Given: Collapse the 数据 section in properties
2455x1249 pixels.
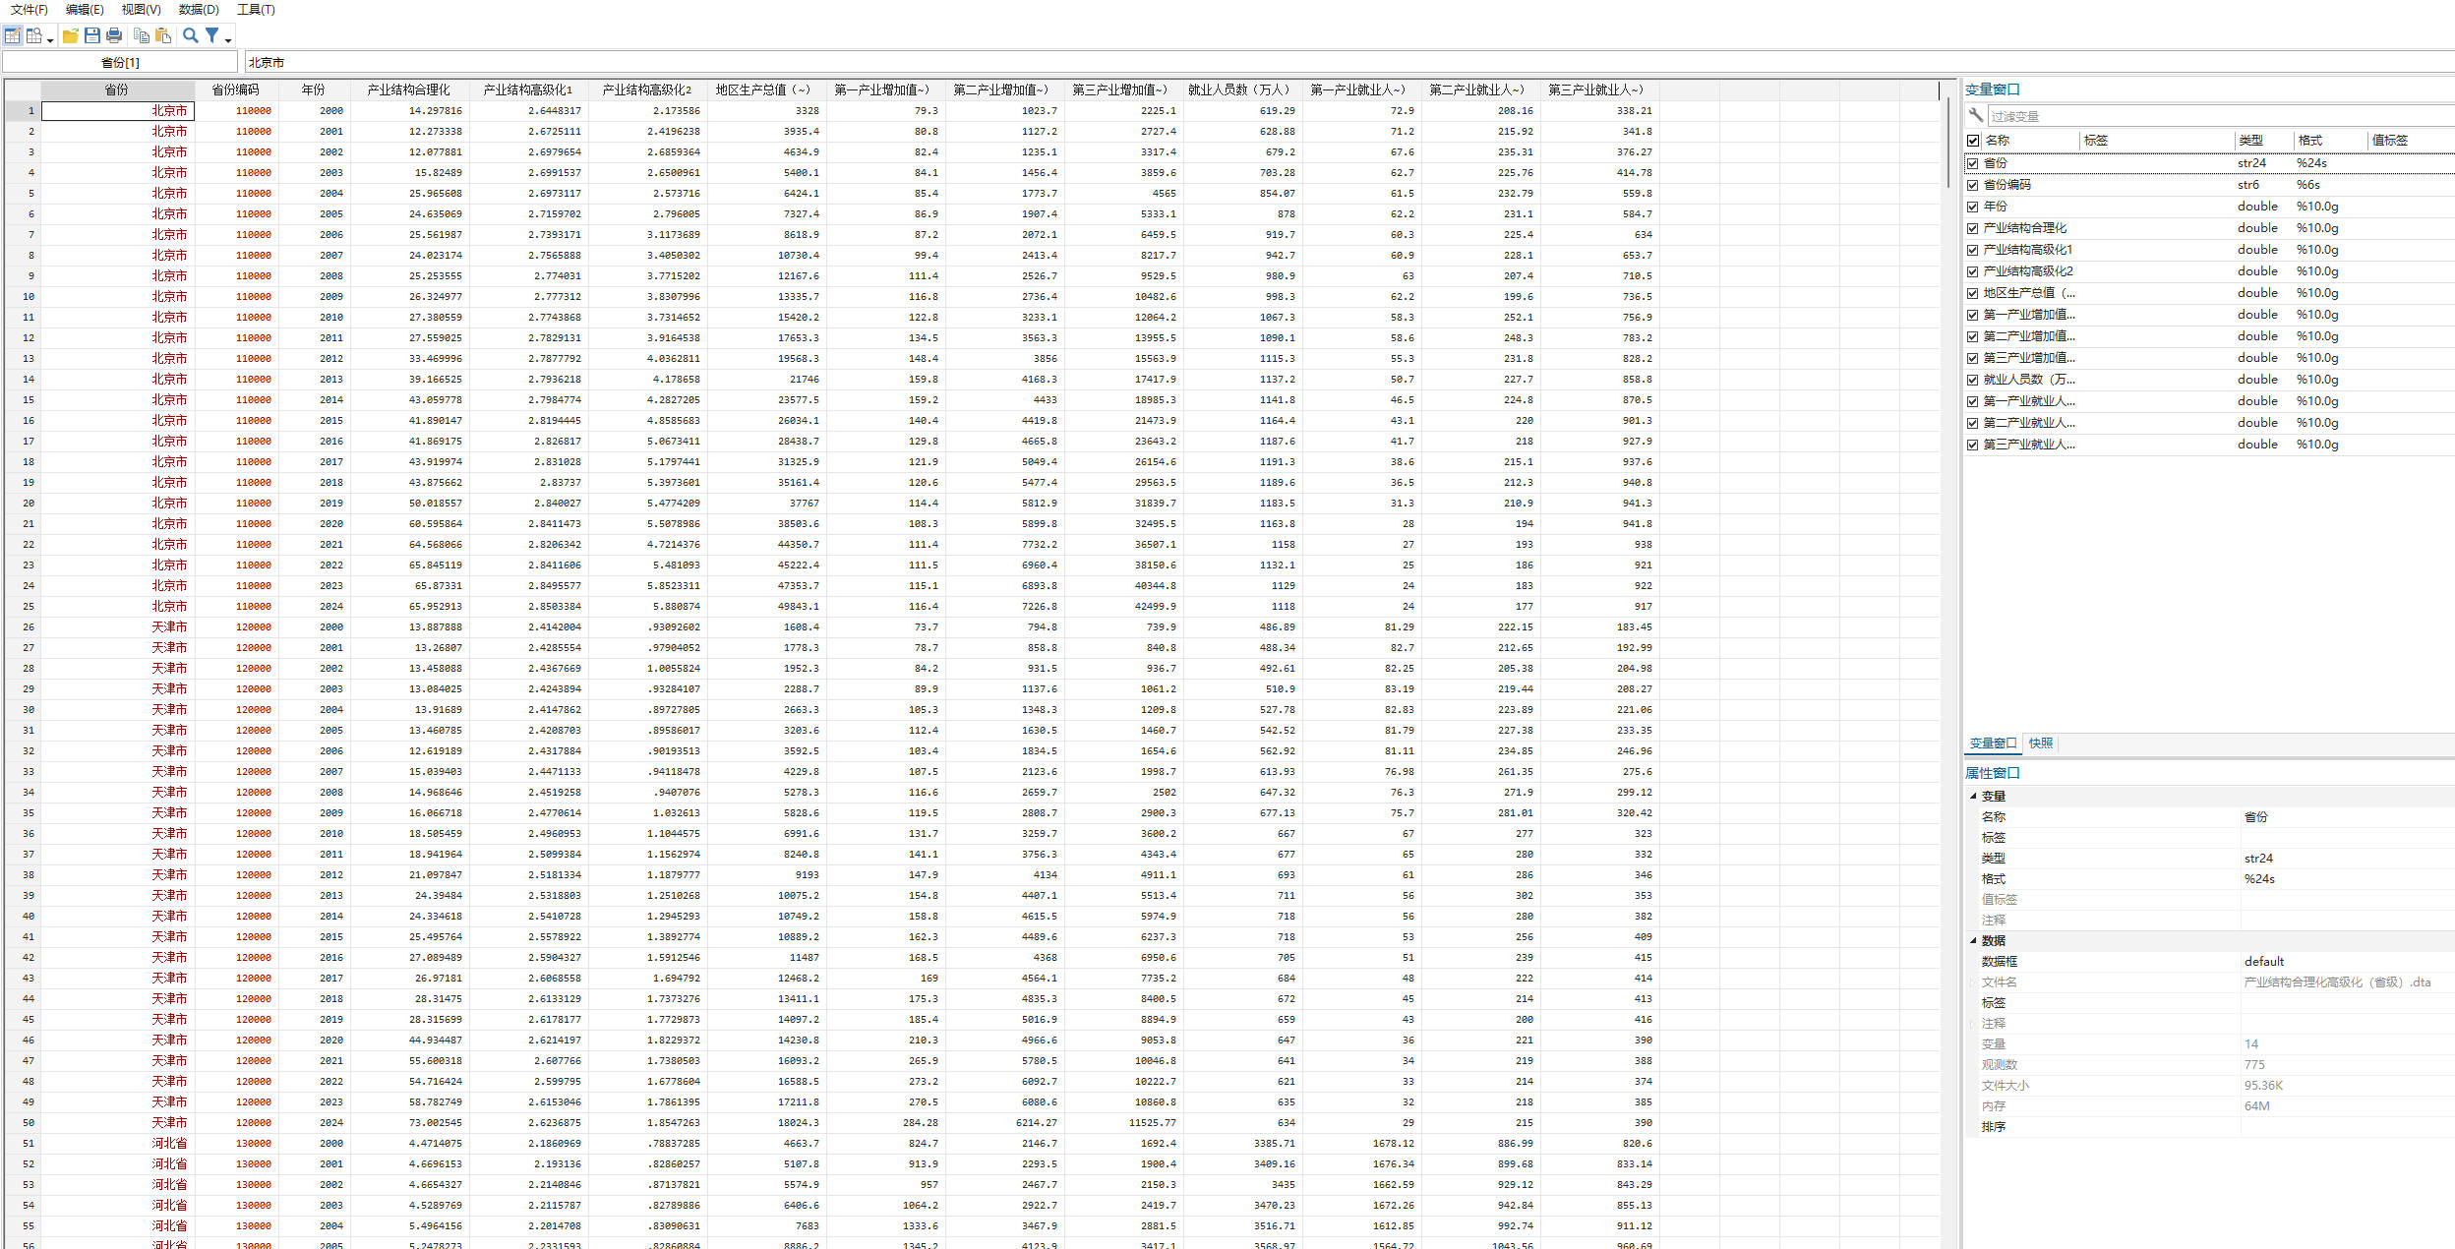Looking at the screenshot, I should 1973,940.
